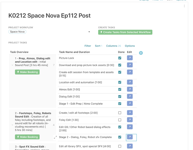This screenshot has height=150, width=193.
Task: Select the Picture Lock task name
Action: point(66,58)
